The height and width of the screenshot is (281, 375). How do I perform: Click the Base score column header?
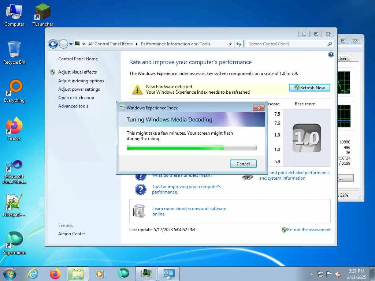[x=305, y=104]
